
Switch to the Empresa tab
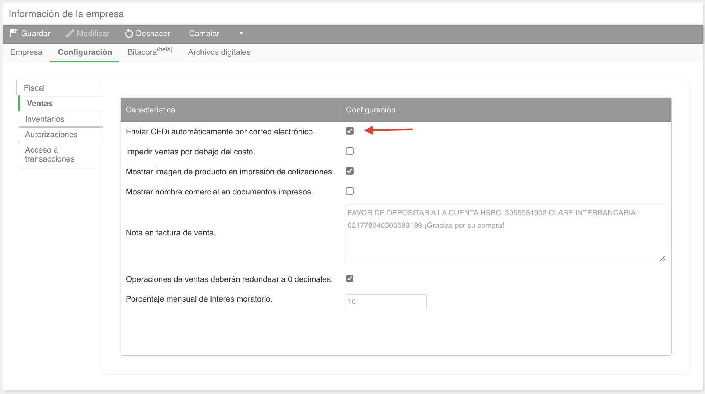click(x=26, y=52)
